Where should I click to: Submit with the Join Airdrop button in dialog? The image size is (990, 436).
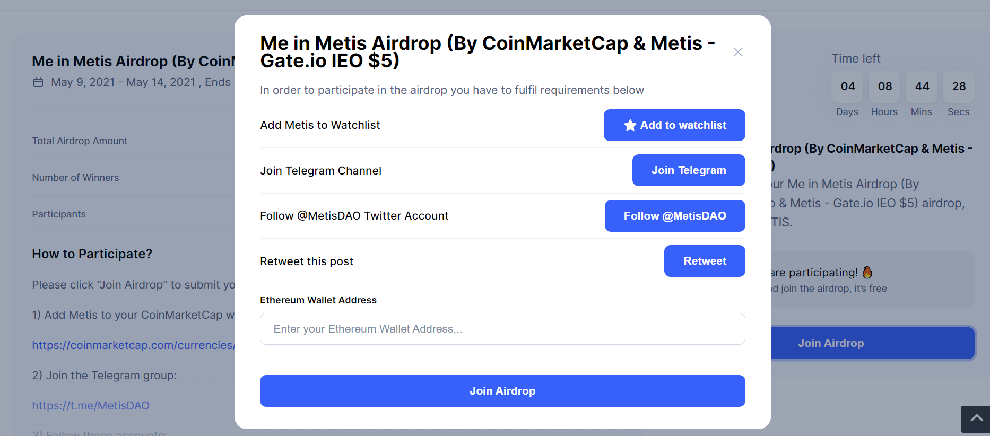(x=502, y=391)
